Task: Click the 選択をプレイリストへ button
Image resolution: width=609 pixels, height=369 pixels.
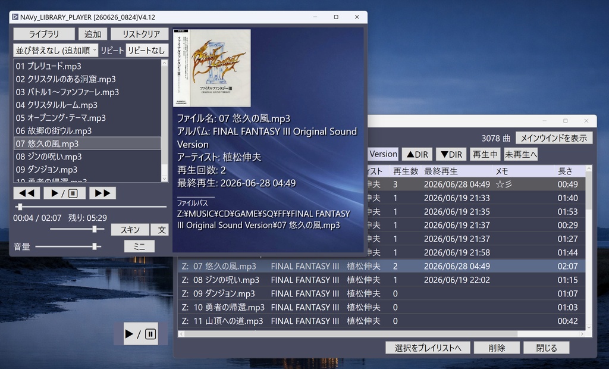Action: (x=428, y=348)
